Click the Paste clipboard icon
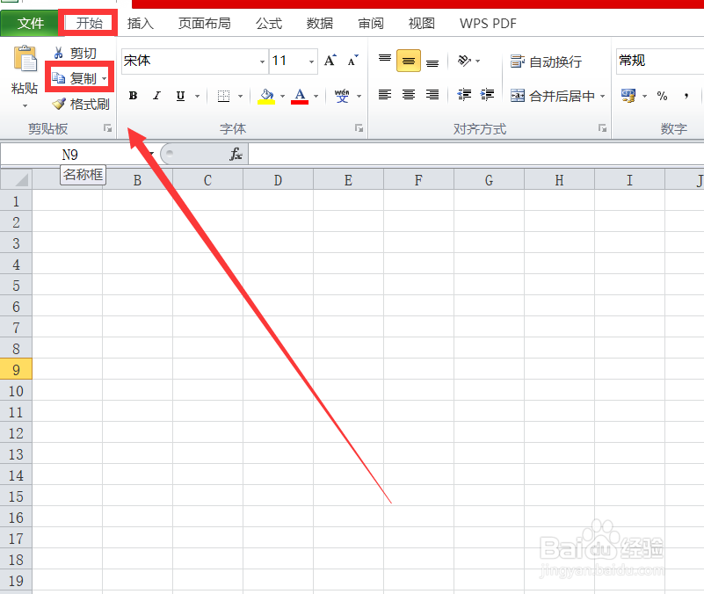The height and width of the screenshot is (594, 704). point(25,59)
